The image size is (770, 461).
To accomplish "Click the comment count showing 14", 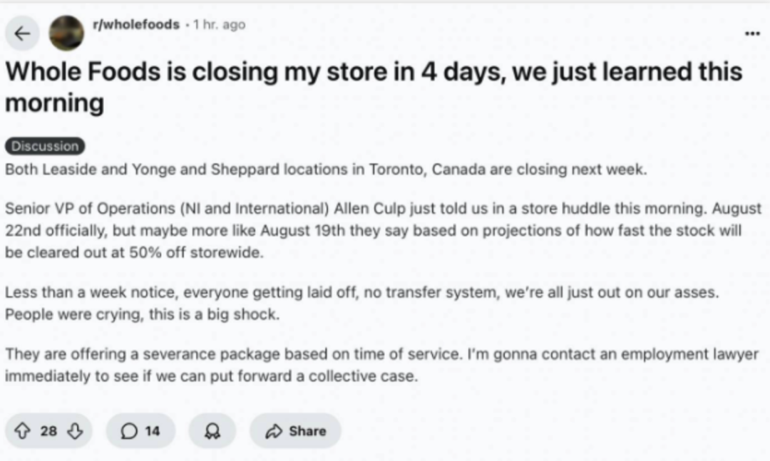I will tap(153, 431).
